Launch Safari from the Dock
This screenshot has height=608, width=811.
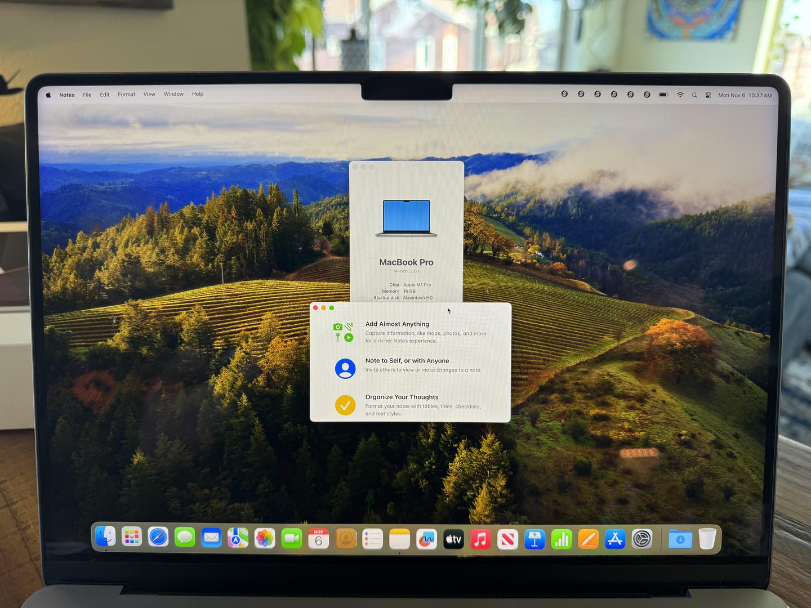pyautogui.click(x=158, y=538)
